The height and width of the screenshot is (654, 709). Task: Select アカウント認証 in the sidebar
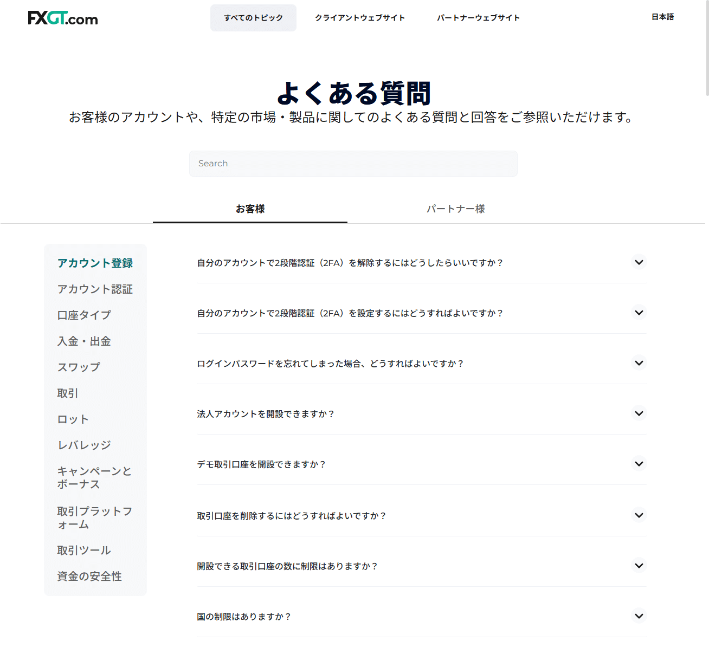tap(95, 289)
